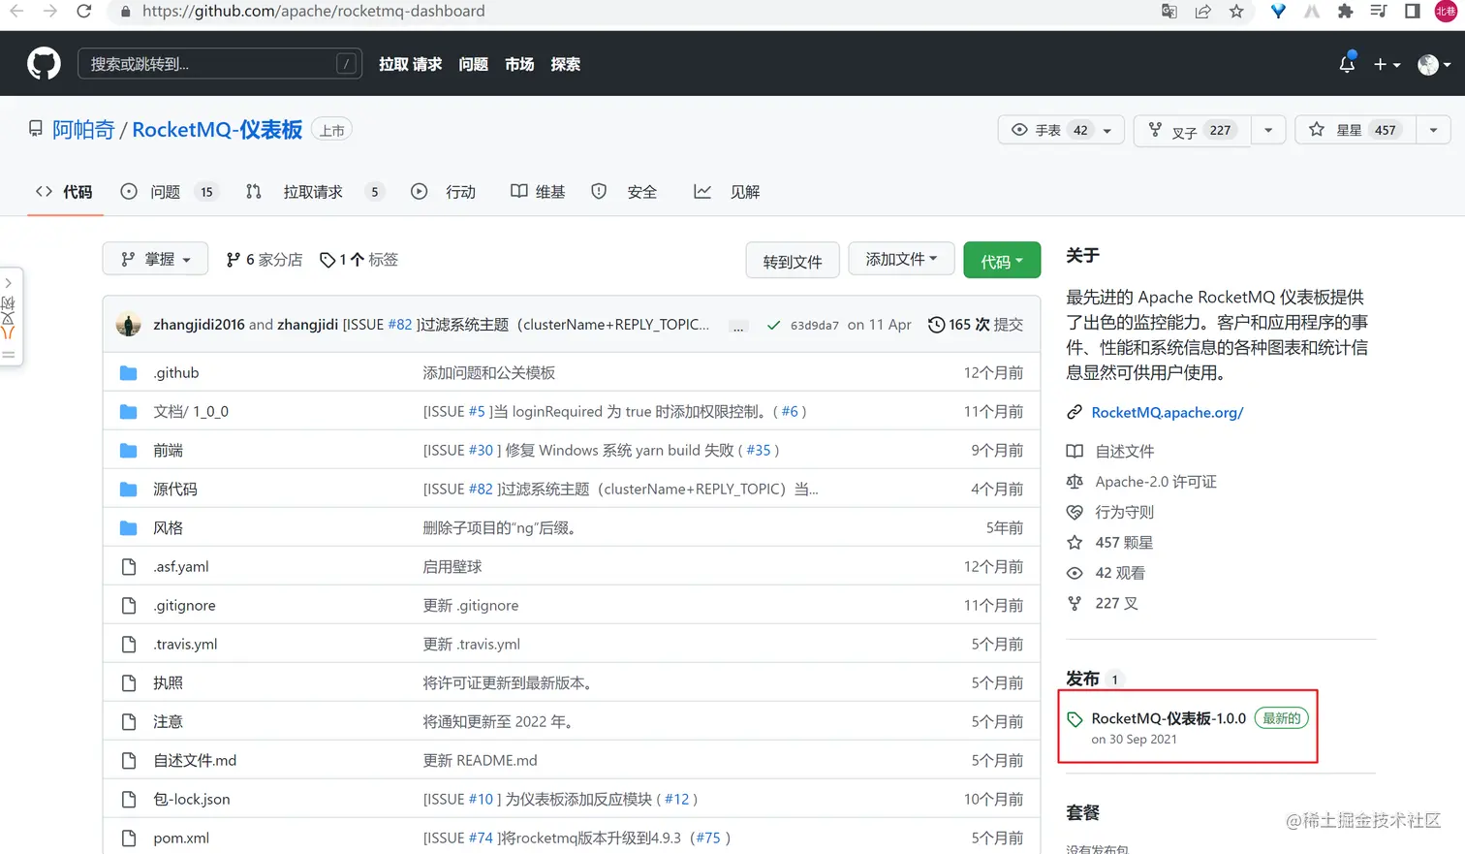
Task: Expand the plus create-new menu
Action: coord(1387,64)
